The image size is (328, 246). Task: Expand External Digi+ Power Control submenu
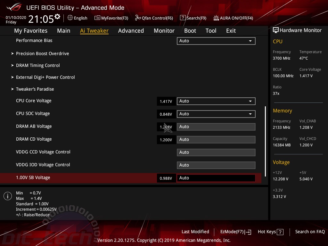[43, 78]
